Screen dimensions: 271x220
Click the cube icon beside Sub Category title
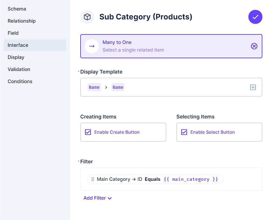click(x=87, y=17)
